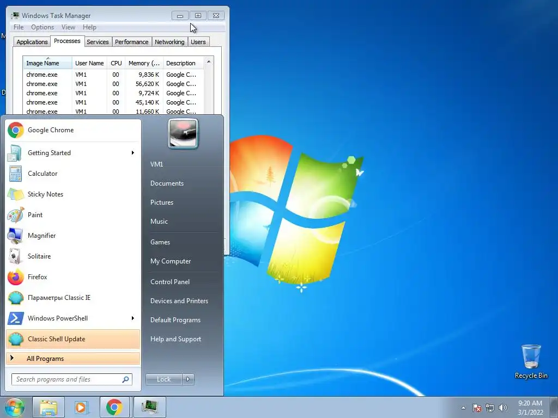Sort by Image Name column header
The width and height of the screenshot is (558, 418).
[48, 63]
